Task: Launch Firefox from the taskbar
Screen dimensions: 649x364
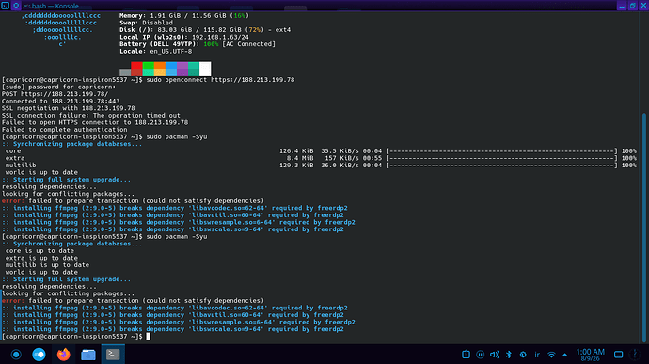Action: pos(63,355)
